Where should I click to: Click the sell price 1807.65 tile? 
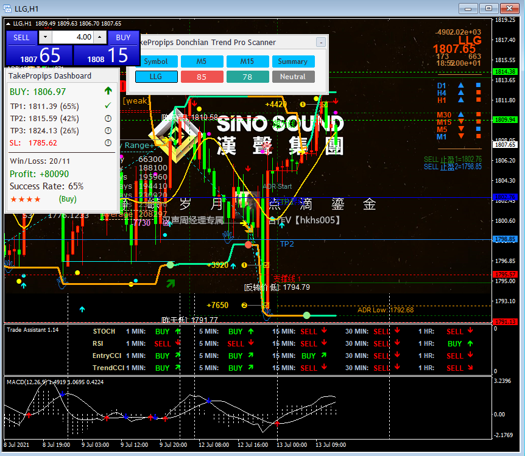point(40,55)
